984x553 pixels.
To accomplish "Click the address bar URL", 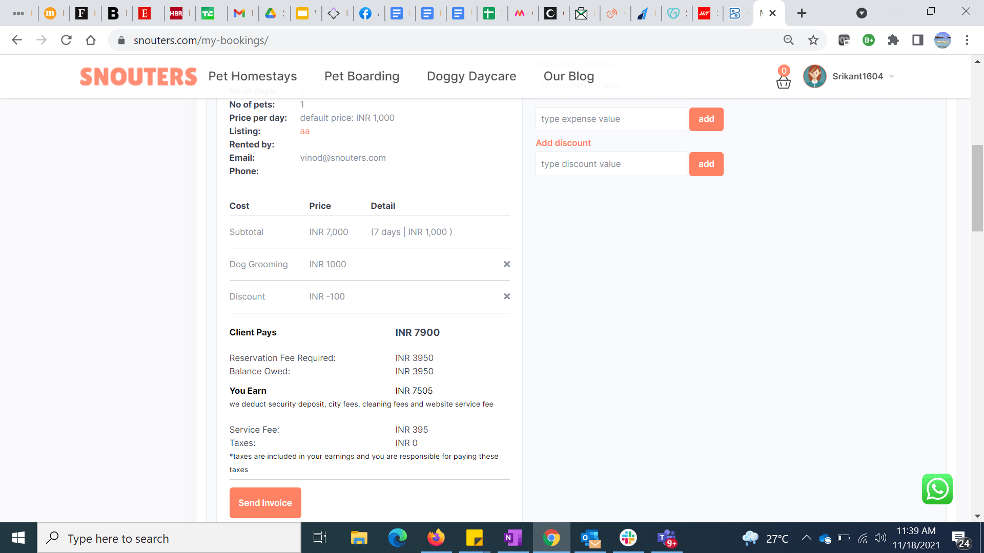I will click(201, 40).
